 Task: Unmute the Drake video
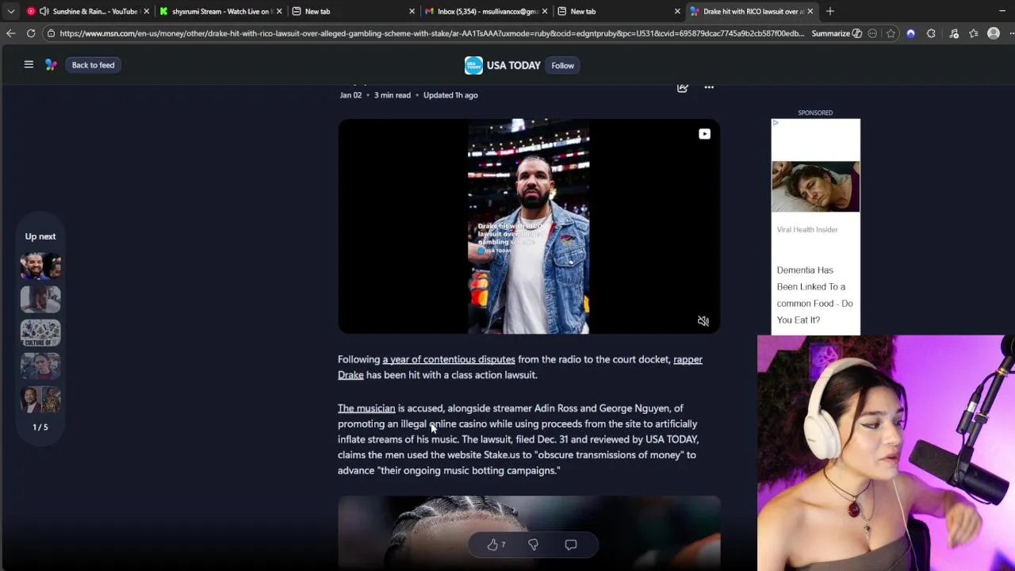703,321
